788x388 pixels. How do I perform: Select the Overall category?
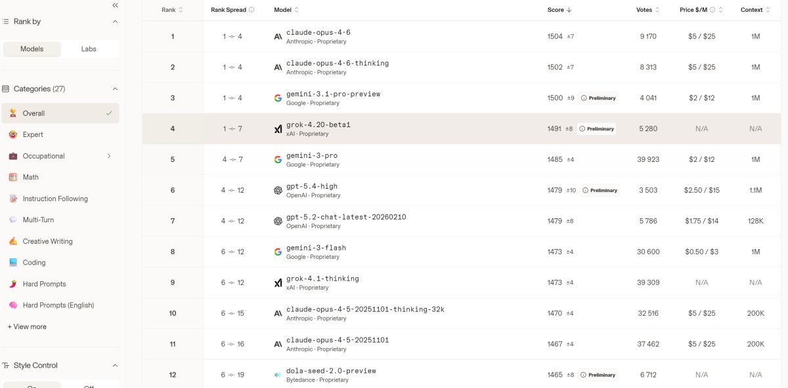click(34, 113)
